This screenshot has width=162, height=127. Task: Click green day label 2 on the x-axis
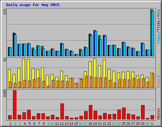[15, 124]
